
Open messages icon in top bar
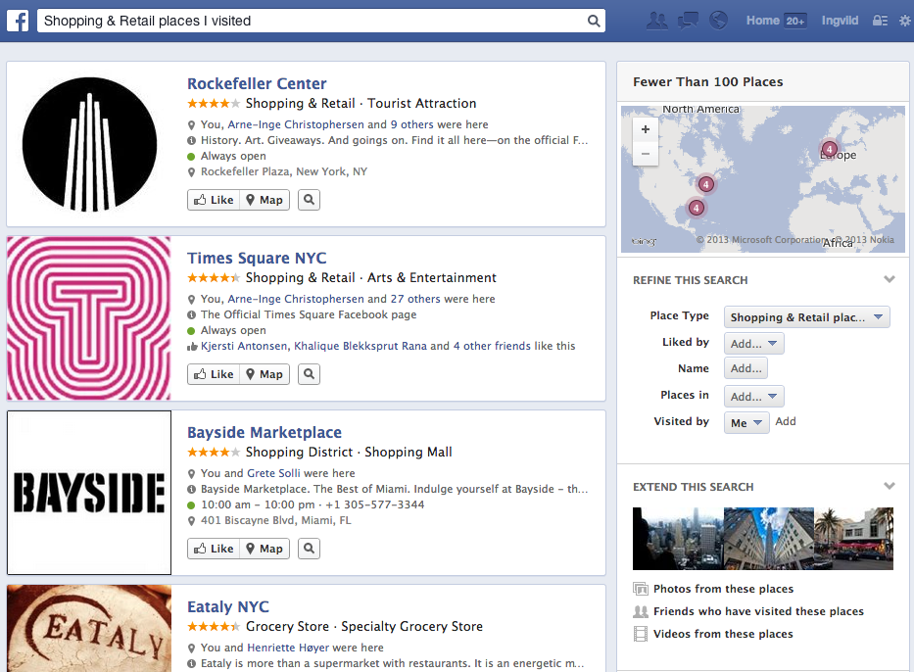coord(688,21)
